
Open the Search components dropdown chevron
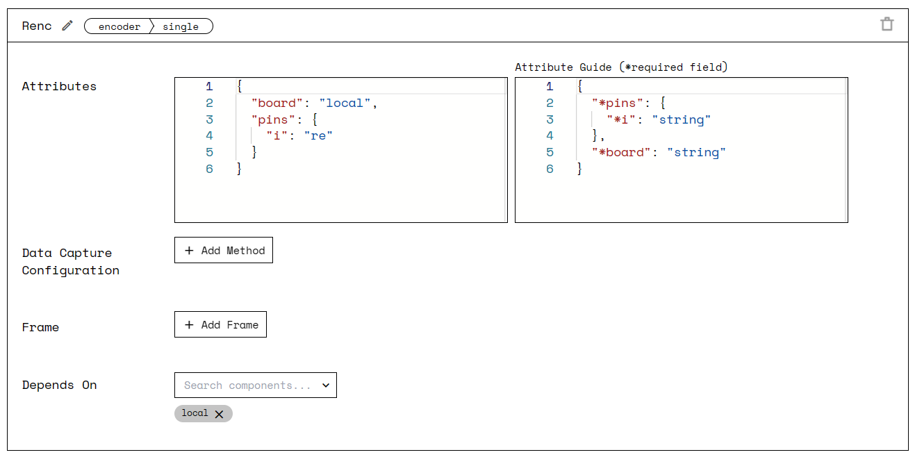[325, 385]
